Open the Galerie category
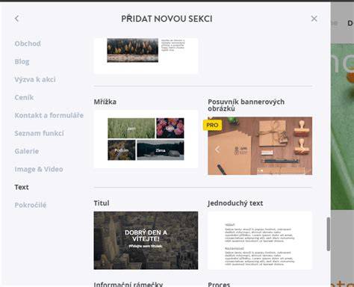The height and width of the screenshot is (287, 354). point(26,151)
